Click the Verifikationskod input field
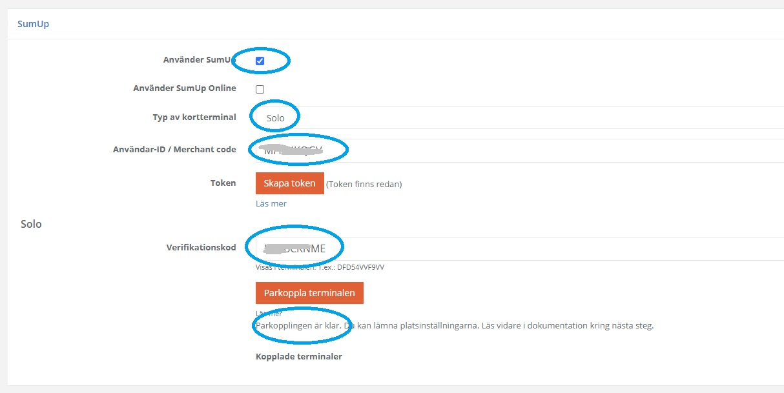Viewport: 784px width, 393px height. point(520,248)
